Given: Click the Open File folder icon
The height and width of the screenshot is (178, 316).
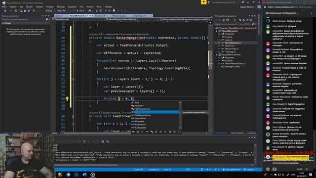Looking at the screenshot, I should [21, 11].
